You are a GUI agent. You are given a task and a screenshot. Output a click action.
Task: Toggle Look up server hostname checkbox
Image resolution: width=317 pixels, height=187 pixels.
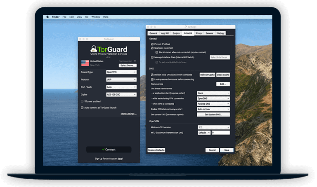click(x=152, y=79)
